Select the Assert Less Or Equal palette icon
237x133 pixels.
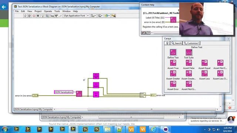pos(220,73)
